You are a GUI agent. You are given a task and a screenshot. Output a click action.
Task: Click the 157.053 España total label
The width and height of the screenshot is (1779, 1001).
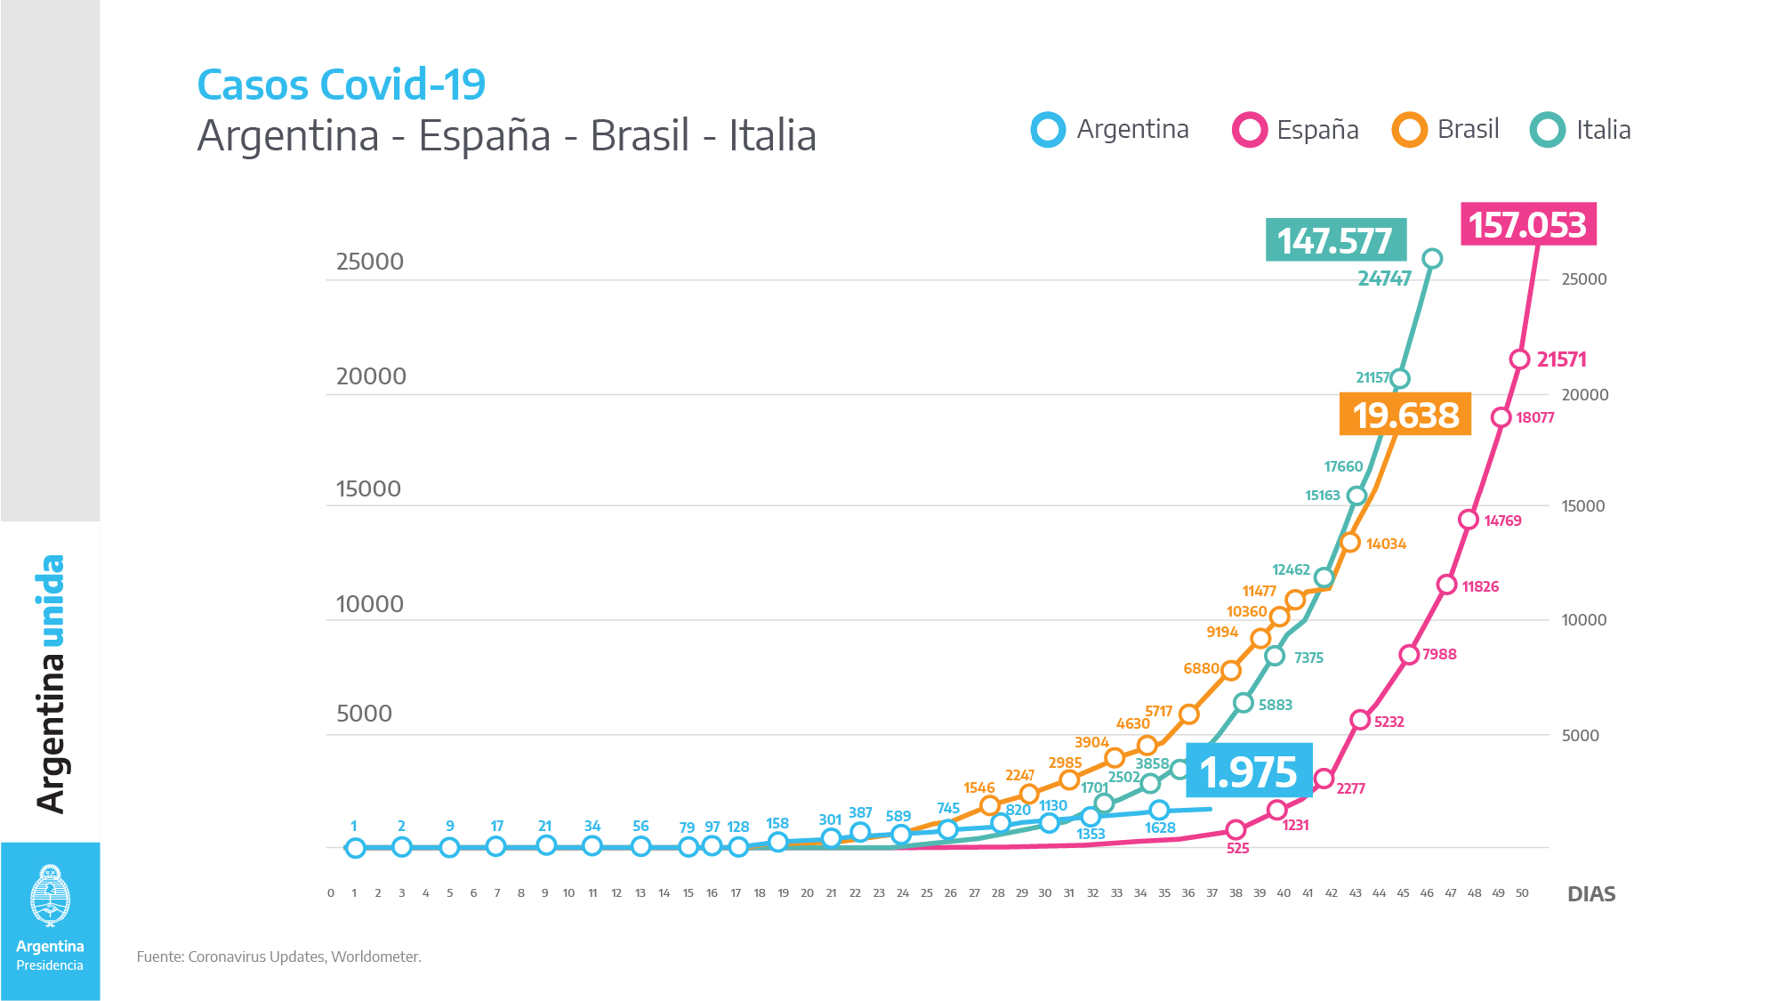pos(1527,224)
